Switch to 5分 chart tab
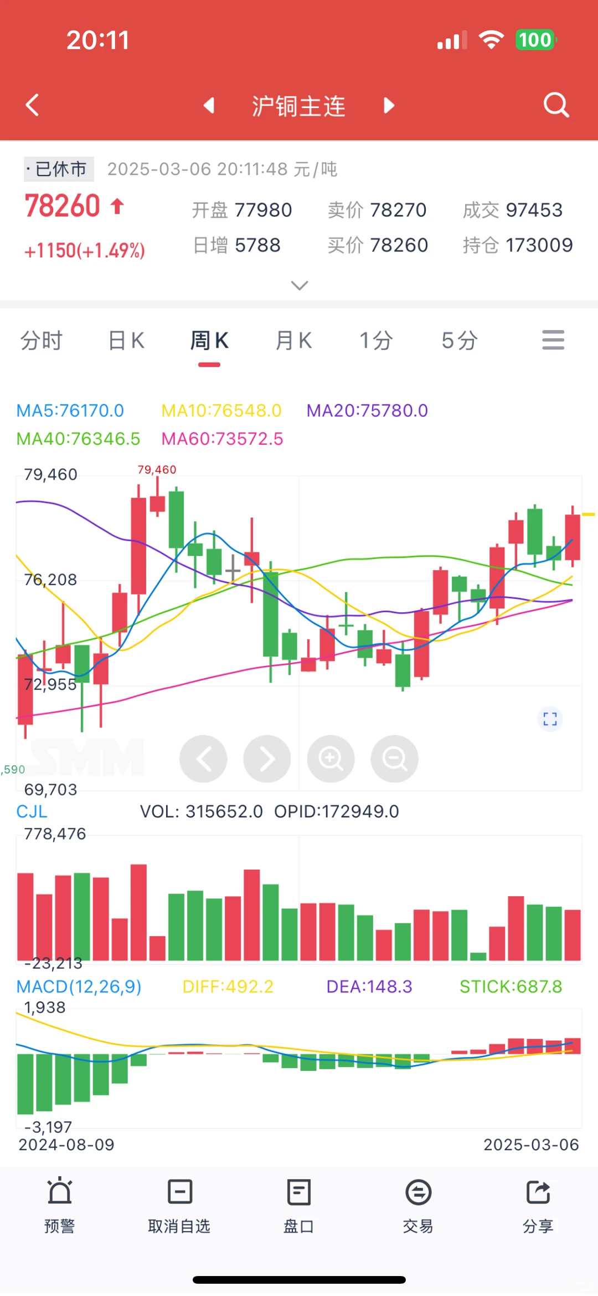Viewport: 598px width, 1296px height. point(460,340)
